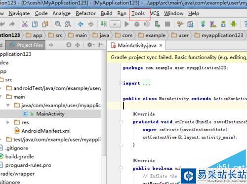Click the myapplication123 breadcrumb folder
This screenshot has width=247, height=184.
click(219, 35)
